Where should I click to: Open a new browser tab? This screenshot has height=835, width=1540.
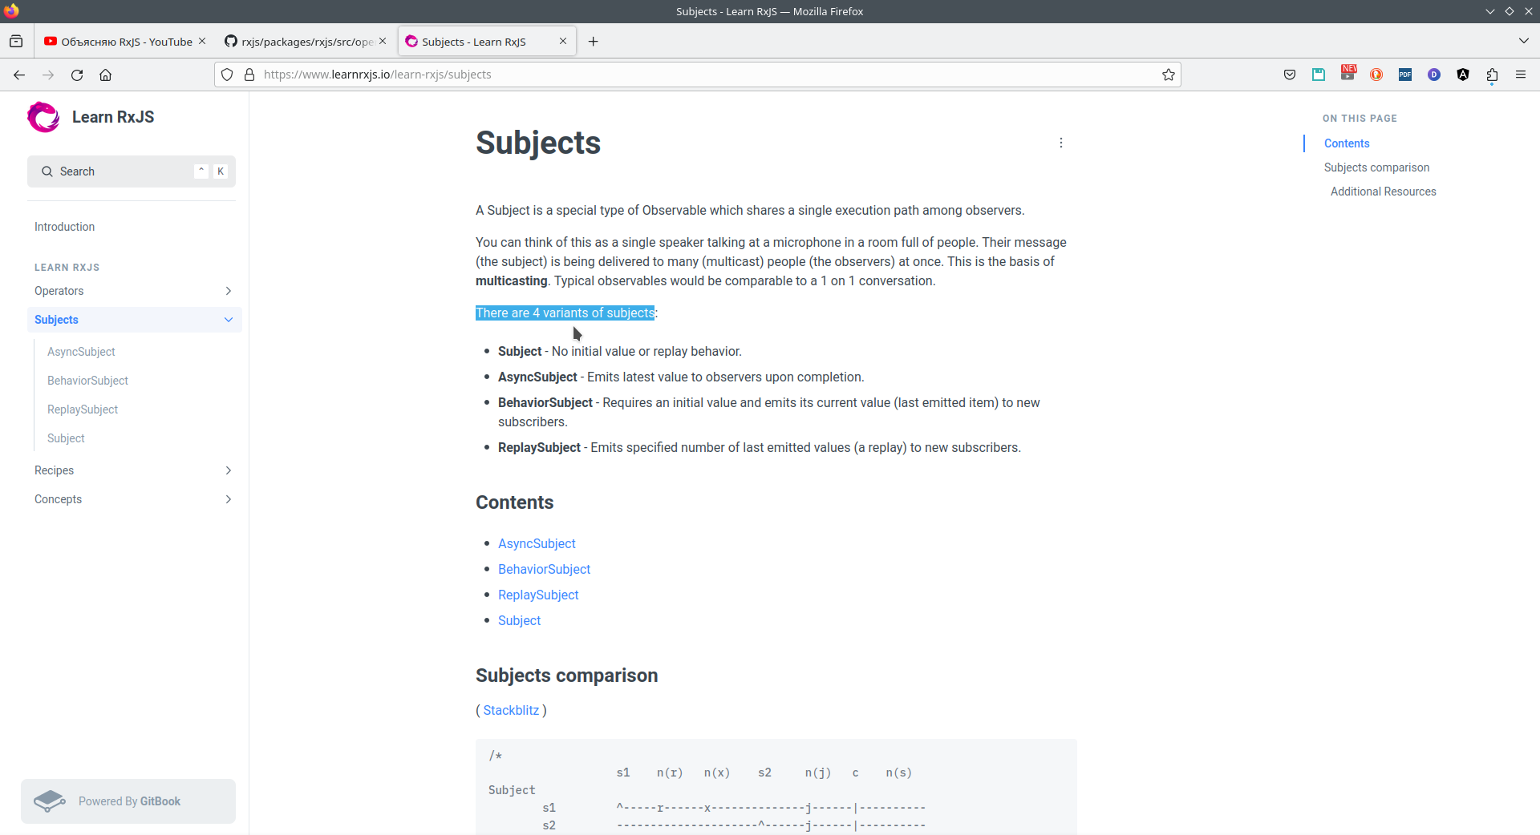tap(594, 42)
